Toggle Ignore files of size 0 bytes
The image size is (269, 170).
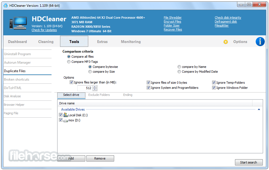148,83
